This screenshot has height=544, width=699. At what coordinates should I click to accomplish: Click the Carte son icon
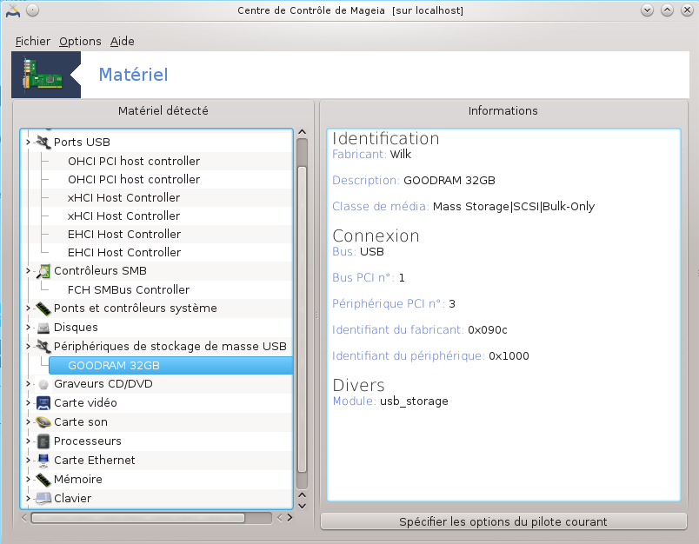click(x=43, y=422)
